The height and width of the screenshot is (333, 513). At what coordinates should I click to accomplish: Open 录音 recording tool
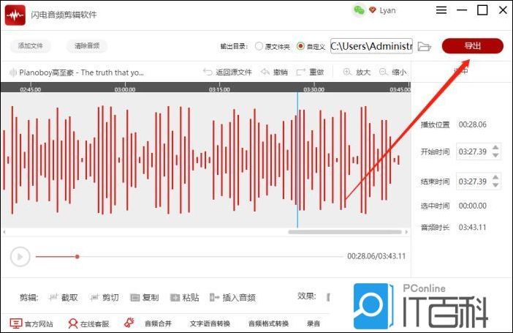(313, 323)
